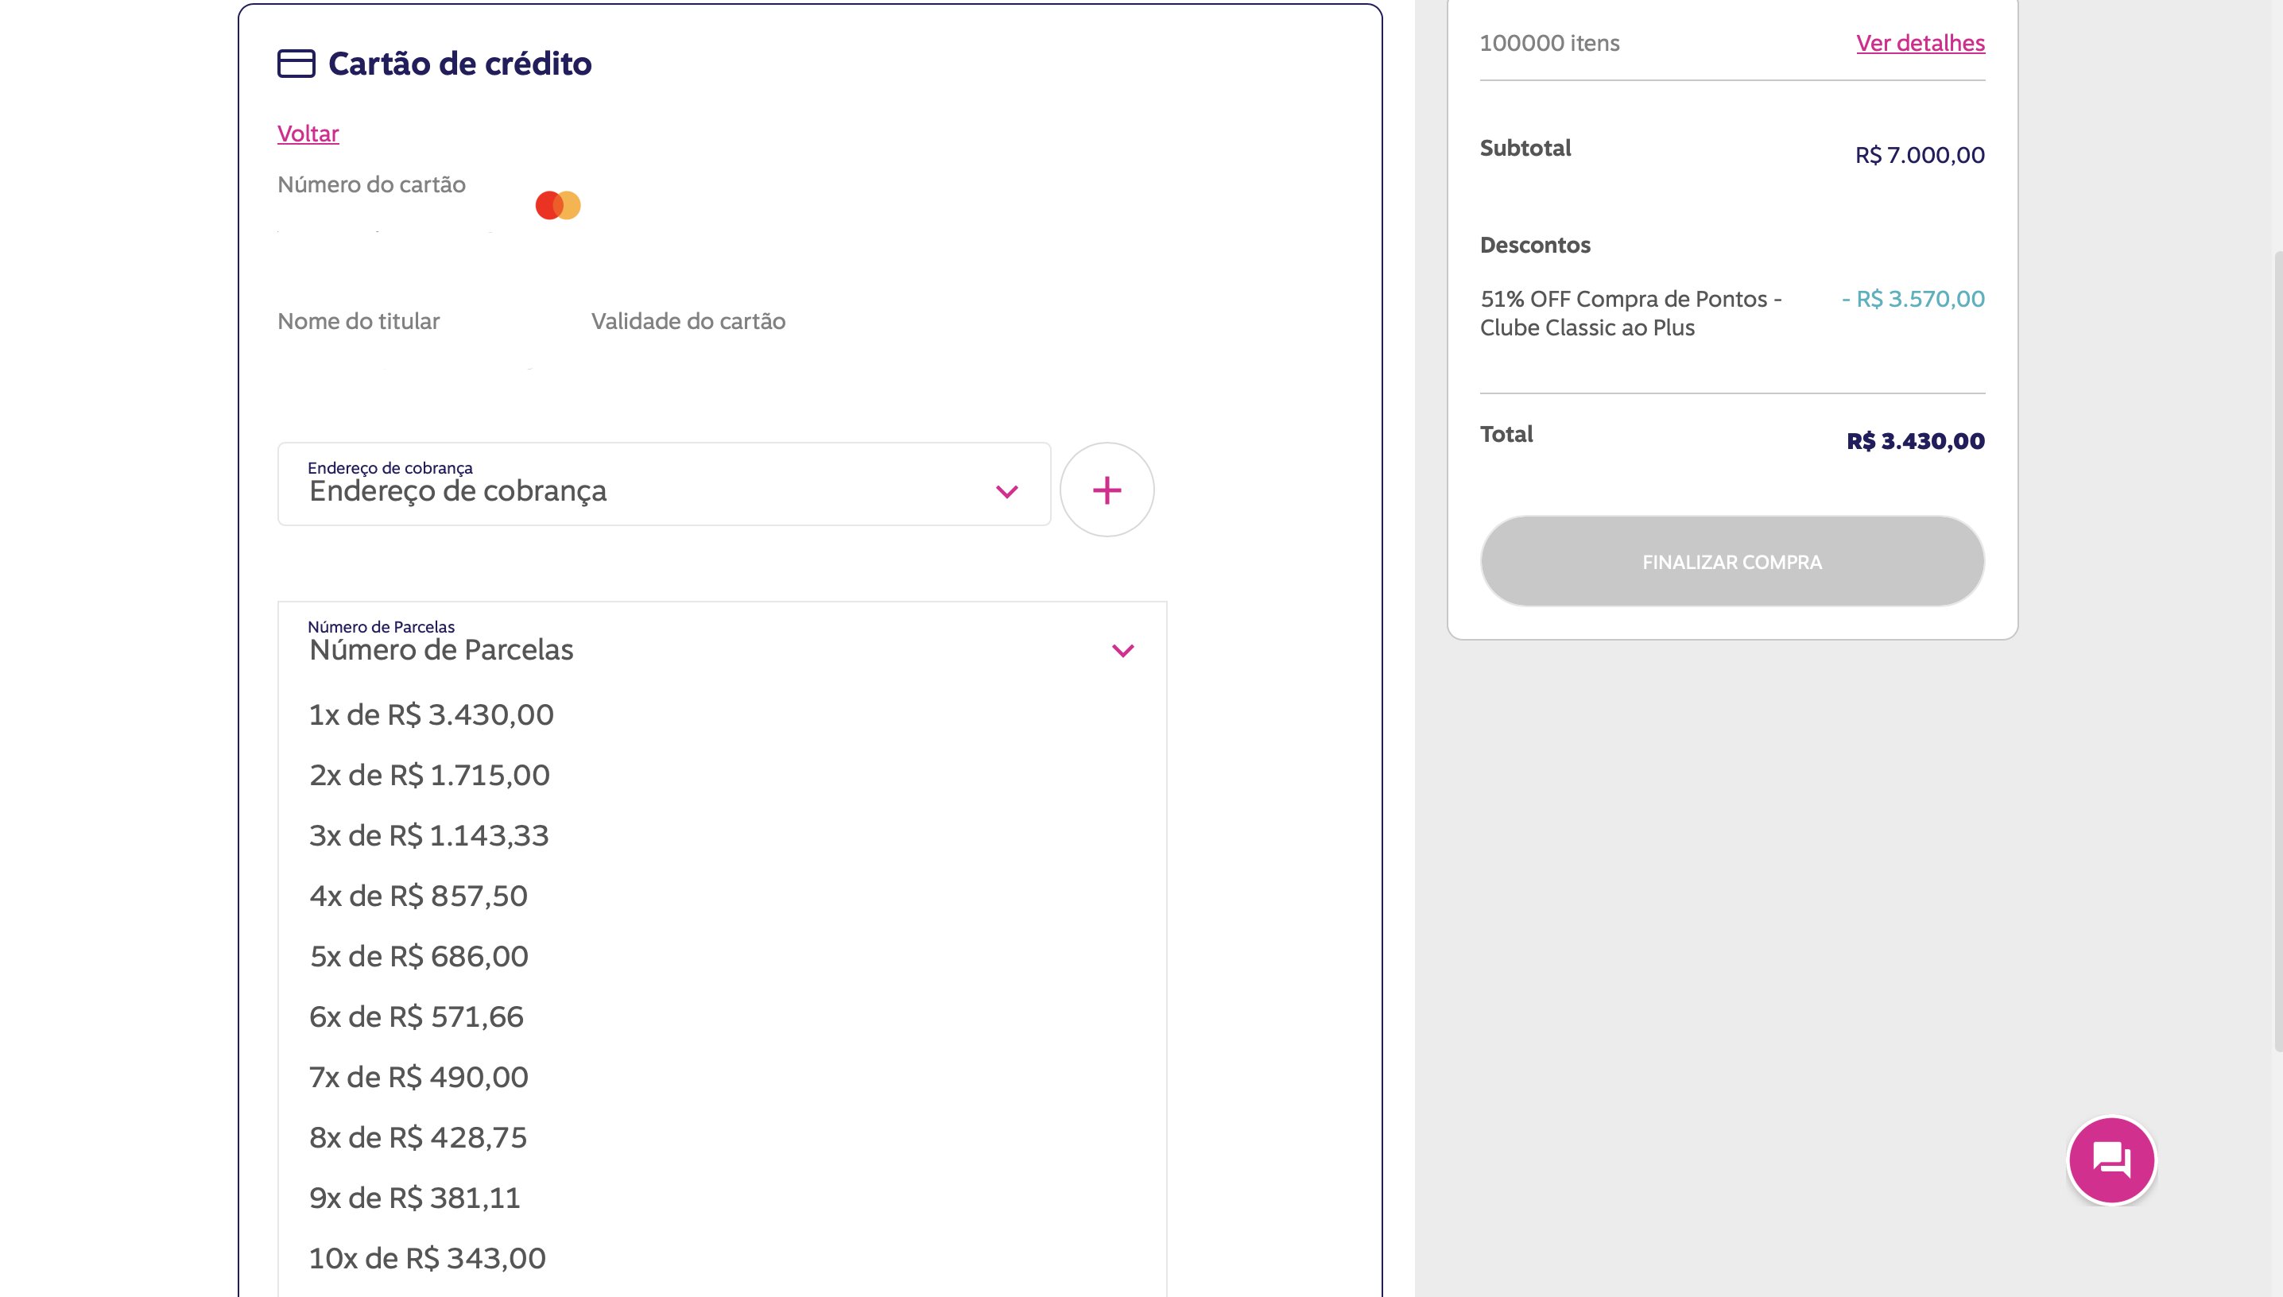The width and height of the screenshot is (2283, 1297).
Task: Click the Voltar link
Action: point(308,134)
